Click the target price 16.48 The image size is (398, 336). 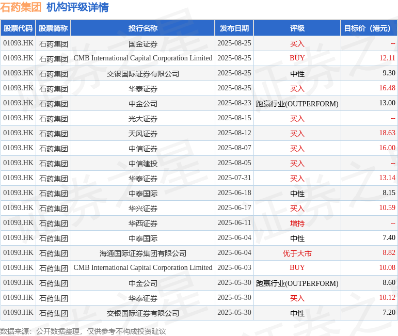[387, 88]
